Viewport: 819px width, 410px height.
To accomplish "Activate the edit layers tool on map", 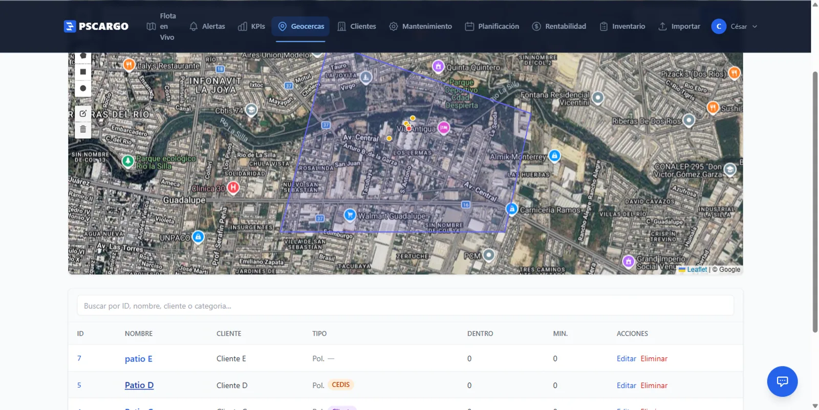I will 83,114.
